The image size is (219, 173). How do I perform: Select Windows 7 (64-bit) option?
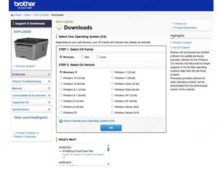pyautogui.click(x=112, y=78)
